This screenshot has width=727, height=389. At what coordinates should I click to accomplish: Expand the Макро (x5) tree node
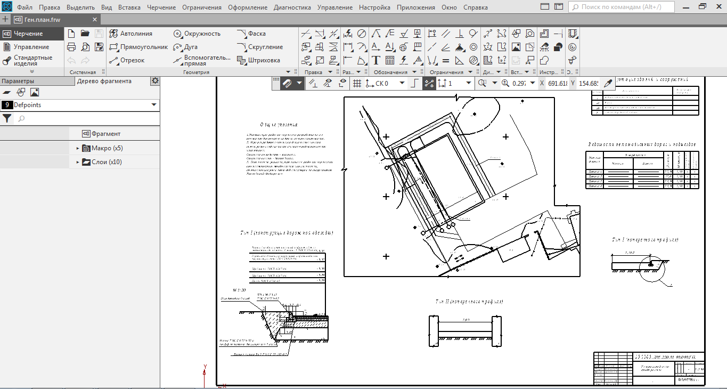[78, 148]
